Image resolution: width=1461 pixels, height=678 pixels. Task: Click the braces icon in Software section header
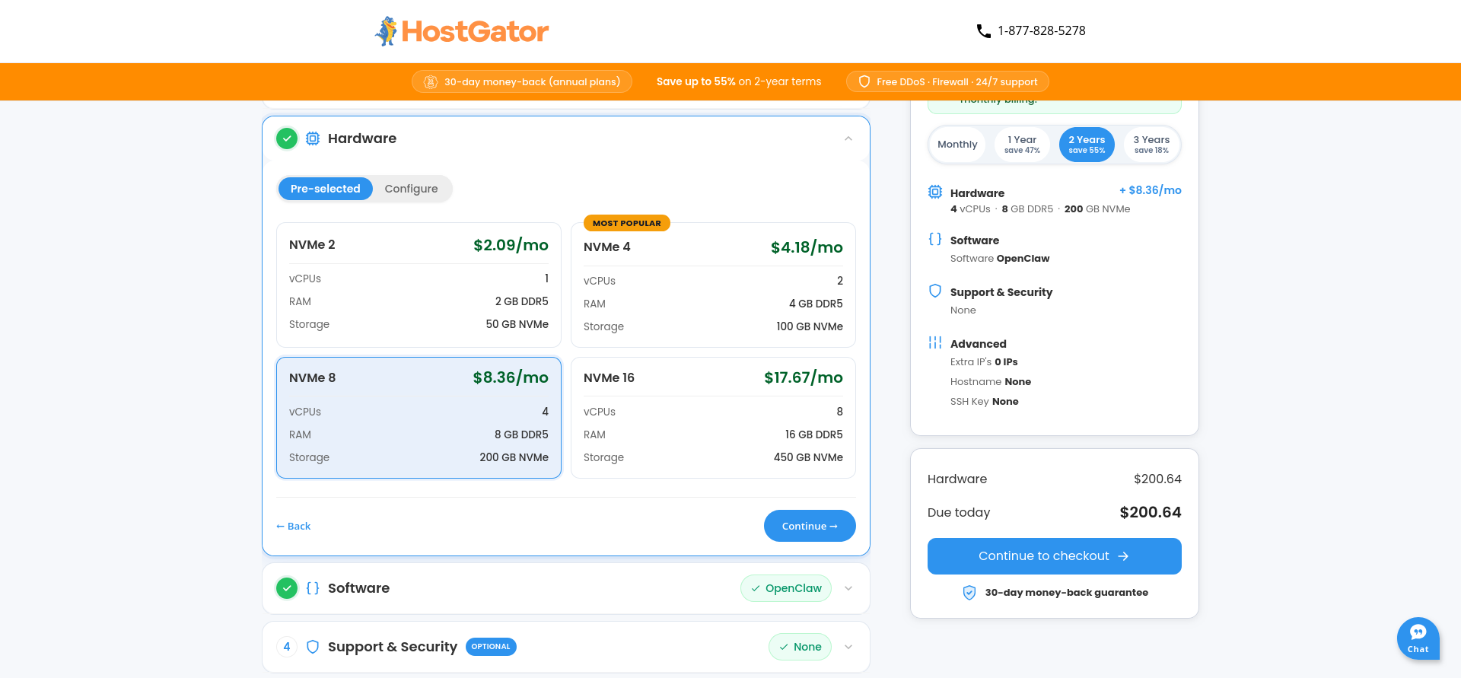coord(313,588)
